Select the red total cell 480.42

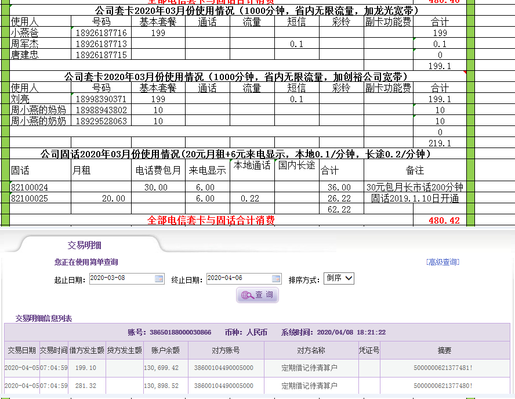(444, 221)
